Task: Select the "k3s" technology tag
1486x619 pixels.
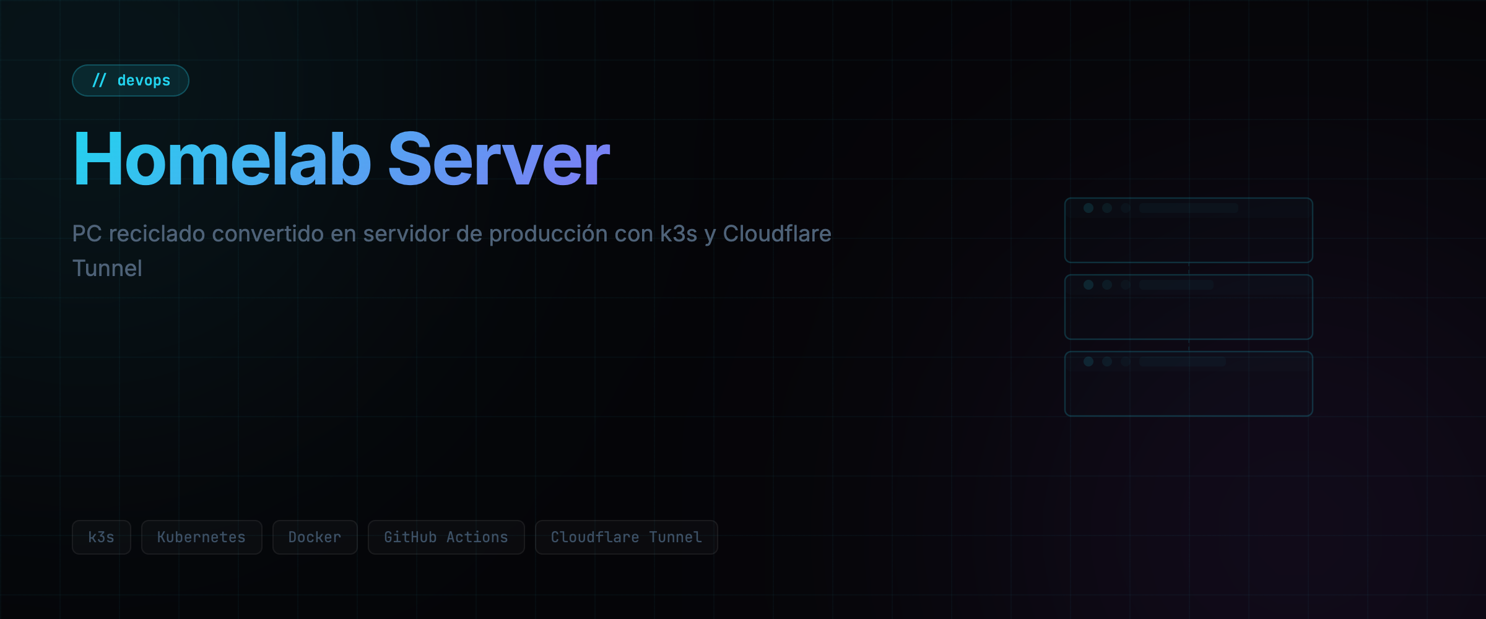Action: tap(102, 537)
